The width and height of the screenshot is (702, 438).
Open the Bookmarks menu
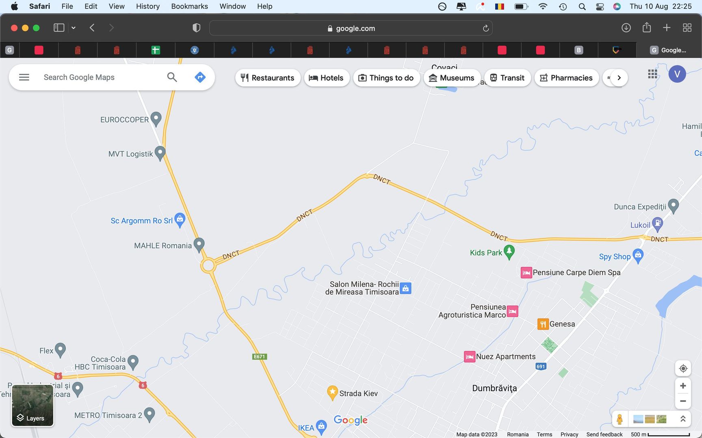pyautogui.click(x=189, y=6)
